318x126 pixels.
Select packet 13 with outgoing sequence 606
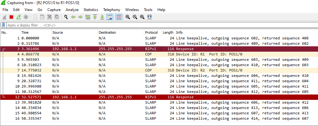coord(159,102)
